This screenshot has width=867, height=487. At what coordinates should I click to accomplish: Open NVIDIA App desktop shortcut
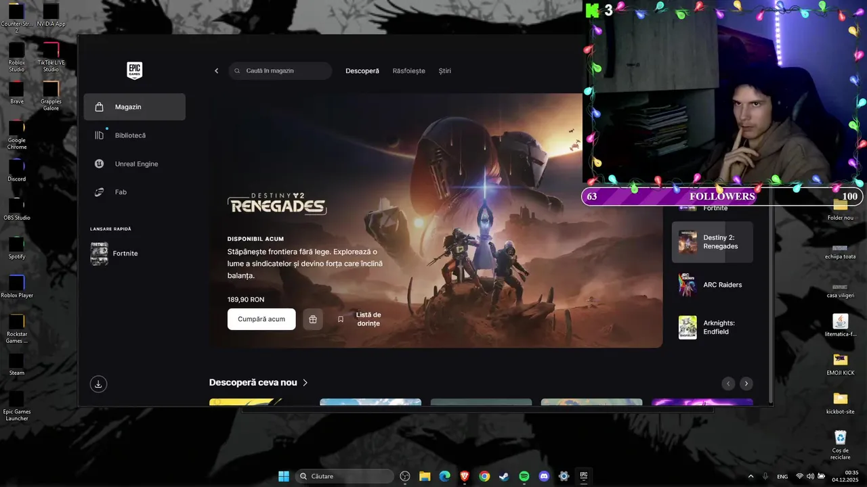point(51,16)
